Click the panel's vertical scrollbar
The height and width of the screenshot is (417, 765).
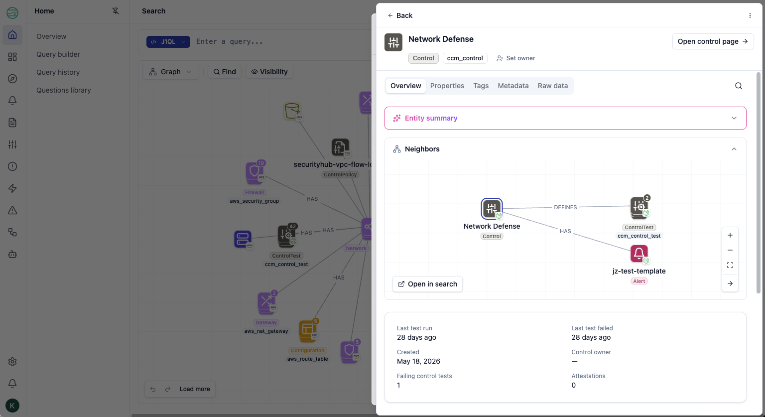point(759,182)
